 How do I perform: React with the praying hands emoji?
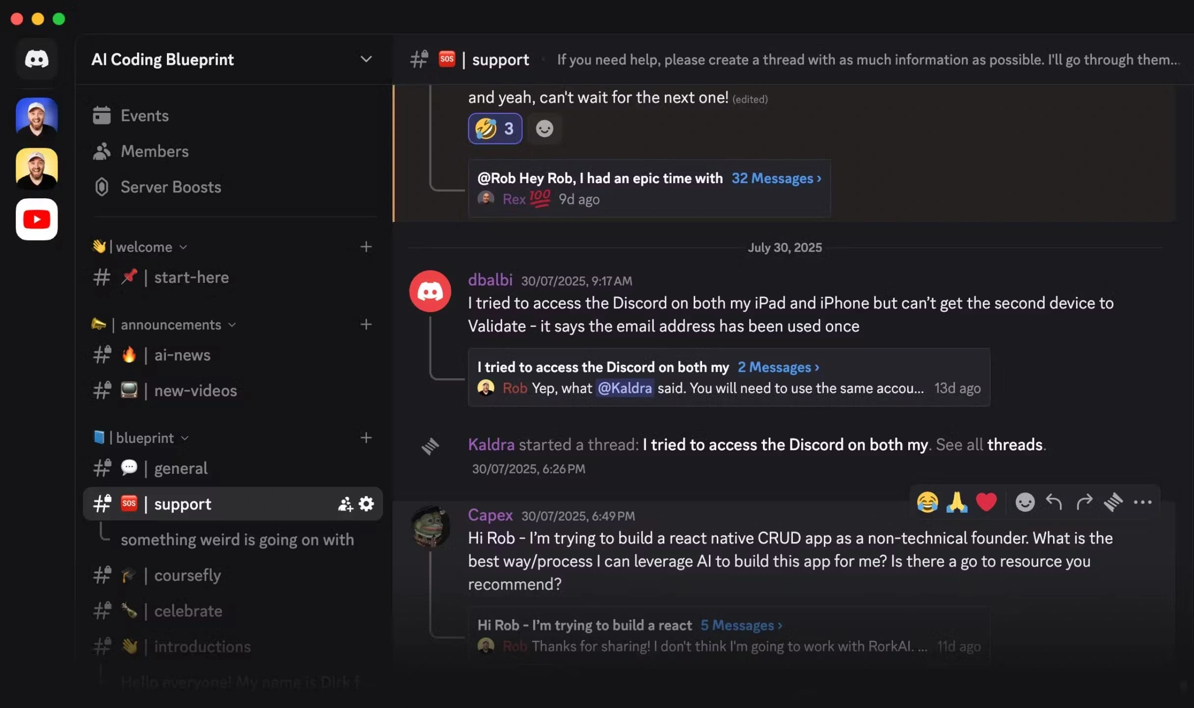pos(957,502)
